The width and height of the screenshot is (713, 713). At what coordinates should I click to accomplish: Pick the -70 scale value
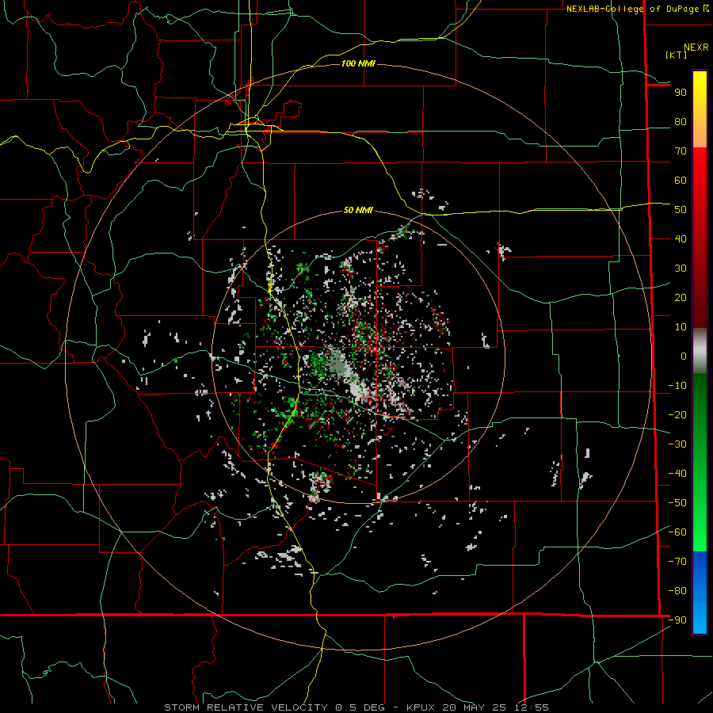(x=677, y=562)
